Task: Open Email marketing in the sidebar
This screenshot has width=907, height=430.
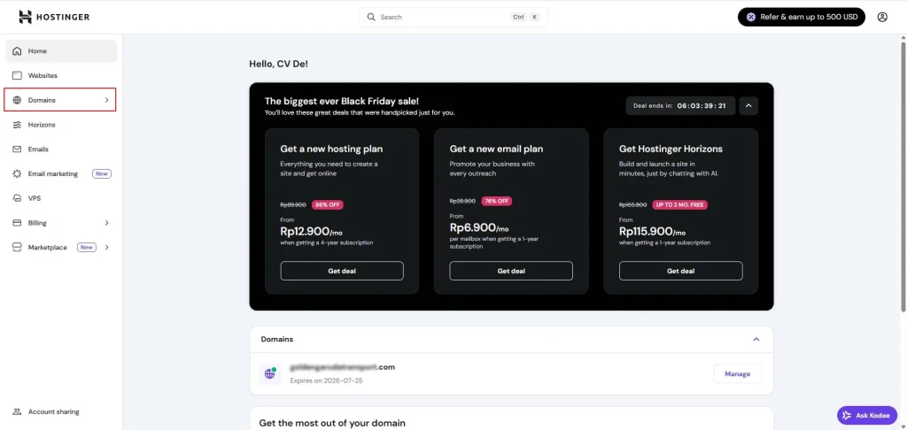Action: tap(53, 174)
